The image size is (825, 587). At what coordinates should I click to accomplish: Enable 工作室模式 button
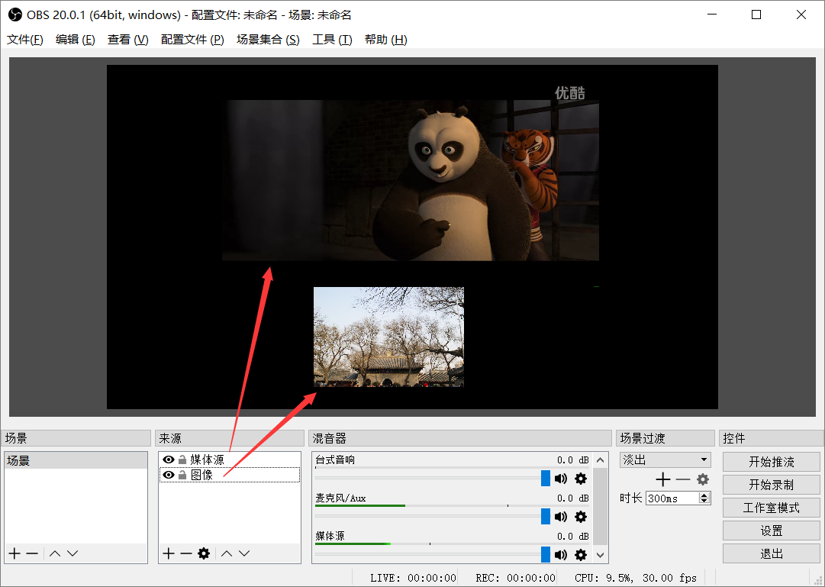click(772, 508)
